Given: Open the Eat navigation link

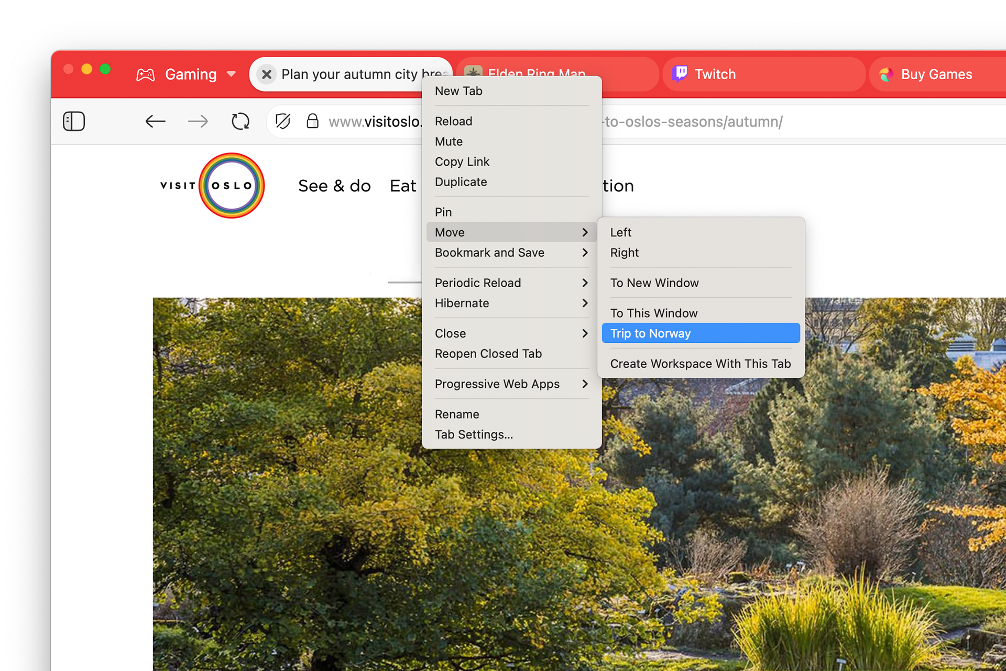Looking at the screenshot, I should point(403,186).
